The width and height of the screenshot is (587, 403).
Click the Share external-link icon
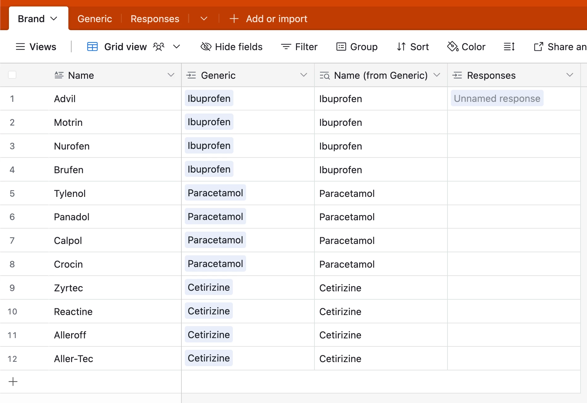coord(539,47)
